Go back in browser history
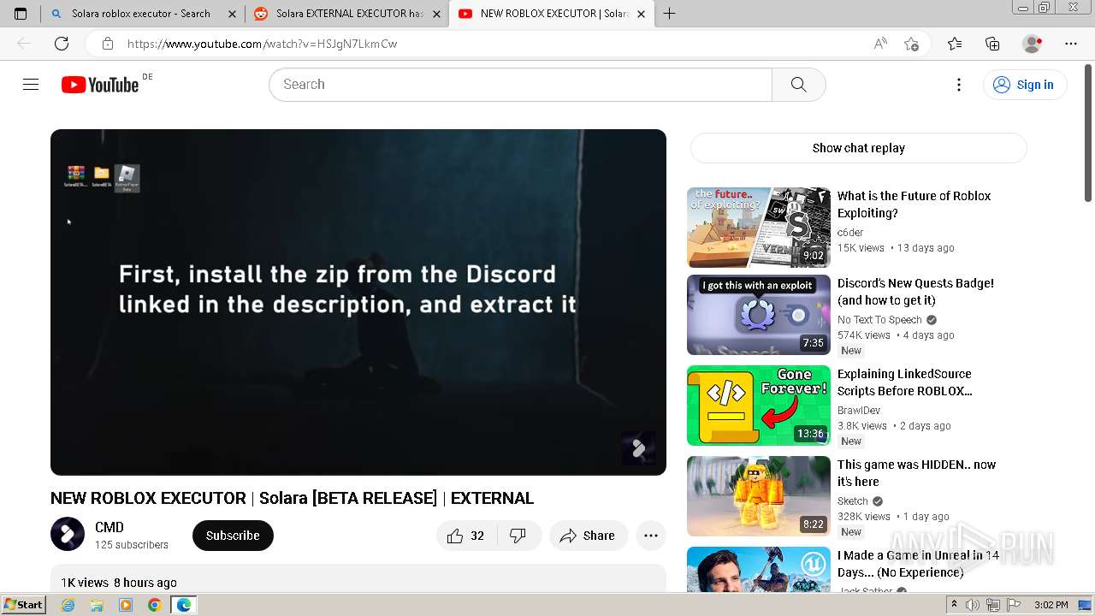This screenshot has height=616, width=1095. [24, 44]
